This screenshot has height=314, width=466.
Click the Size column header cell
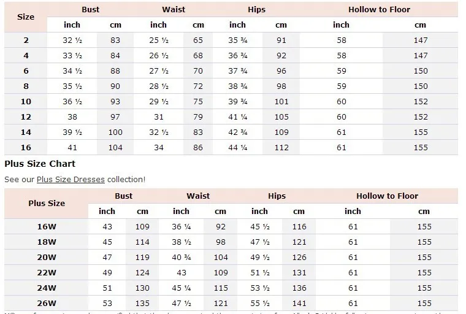pos(26,17)
